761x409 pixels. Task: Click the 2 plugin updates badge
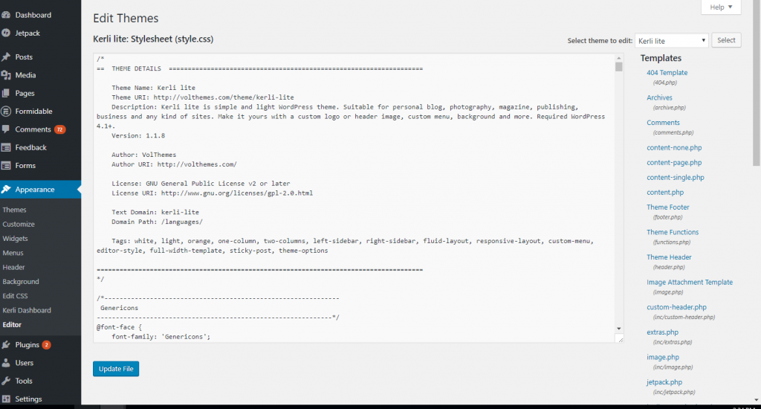coord(46,345)
